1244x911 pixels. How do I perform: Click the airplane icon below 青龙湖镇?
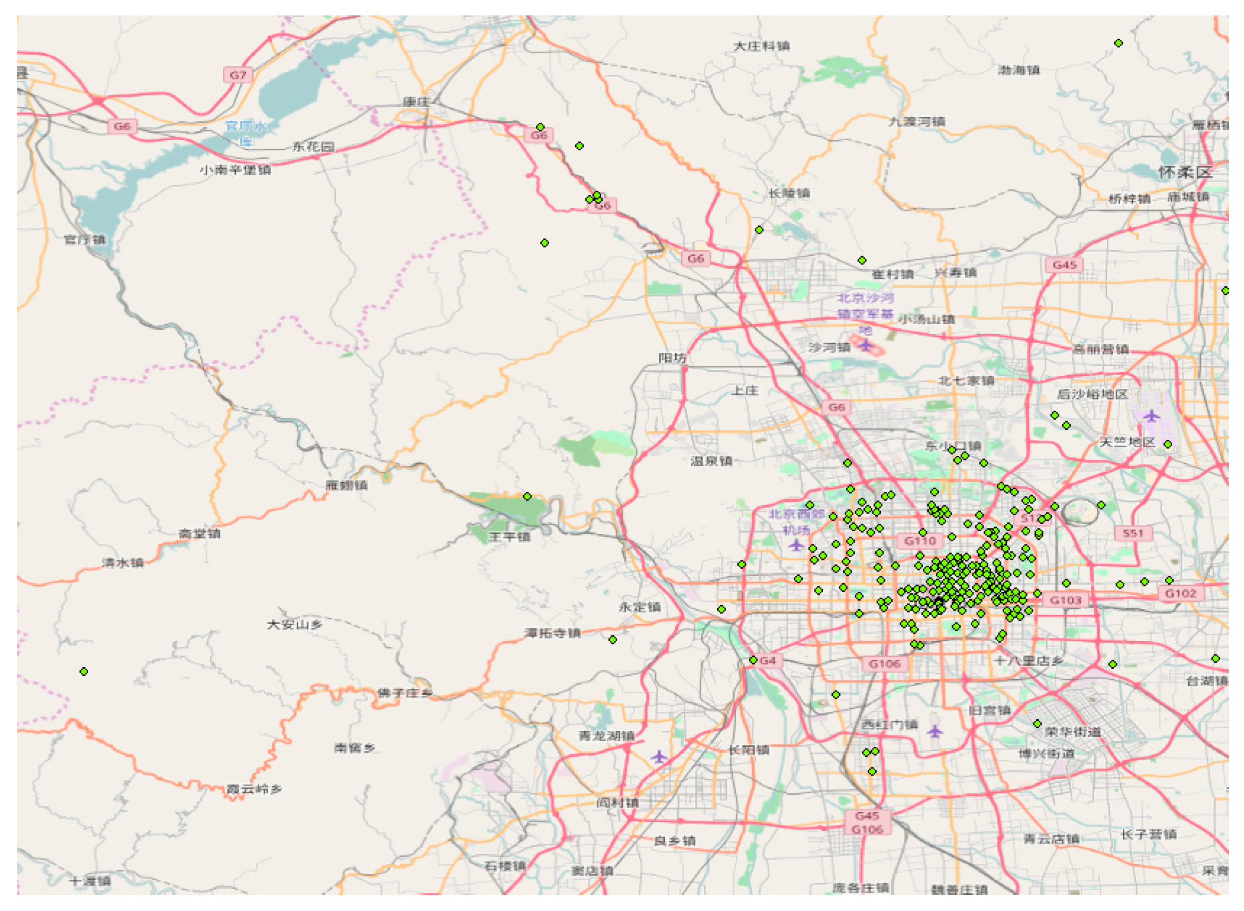[x=659, y=756]
